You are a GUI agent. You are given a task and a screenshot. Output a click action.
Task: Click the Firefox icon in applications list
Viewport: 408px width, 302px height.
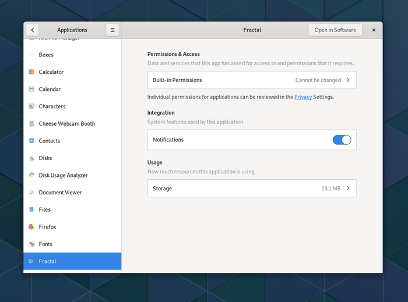pos(31,227)
